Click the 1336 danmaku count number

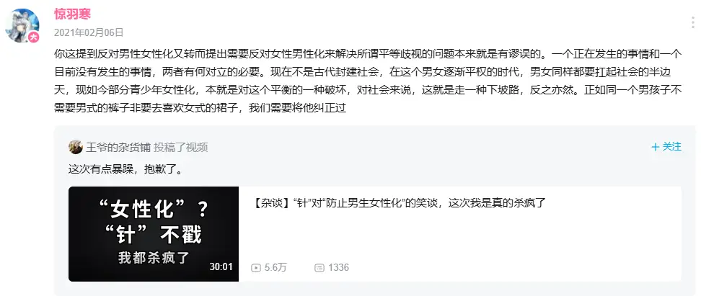point(338,268)
